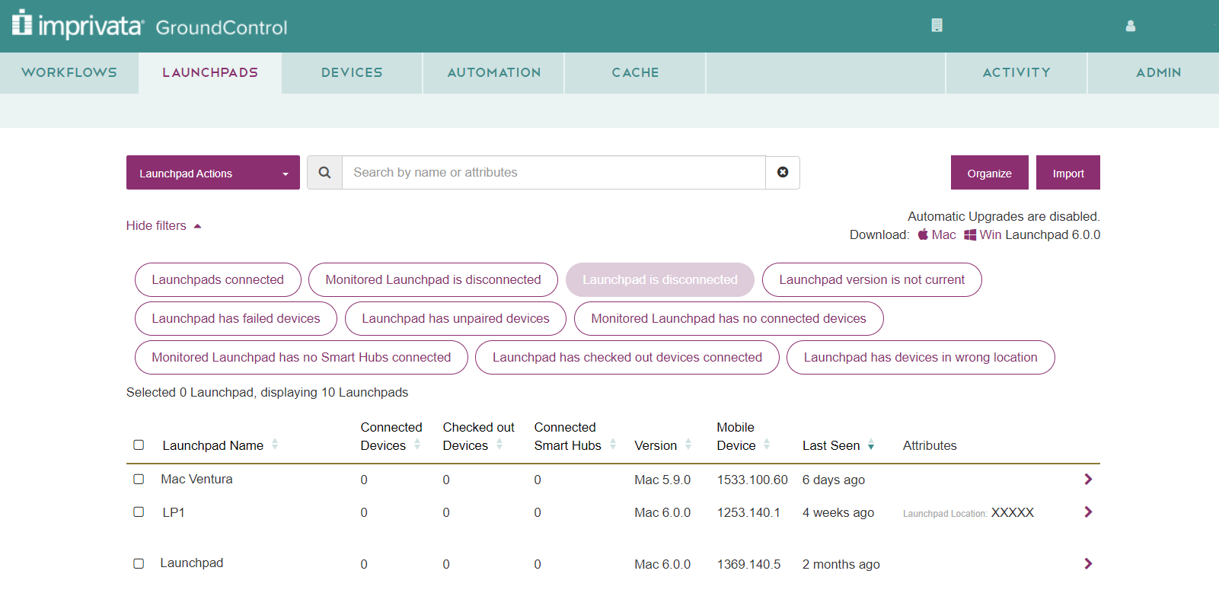Open the LP1 launchpad name
Viewport: 1219px width, 593px height.
tap(174, 512)
